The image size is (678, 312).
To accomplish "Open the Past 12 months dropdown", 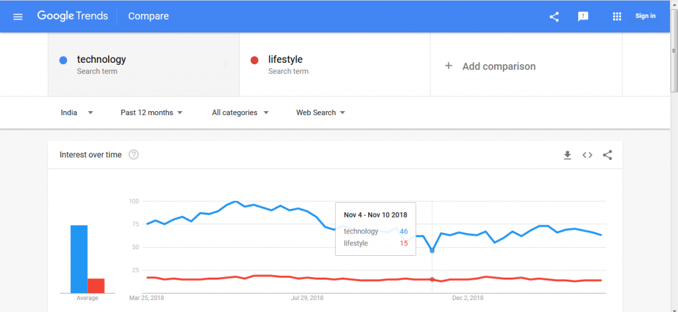I will point(152,112).
